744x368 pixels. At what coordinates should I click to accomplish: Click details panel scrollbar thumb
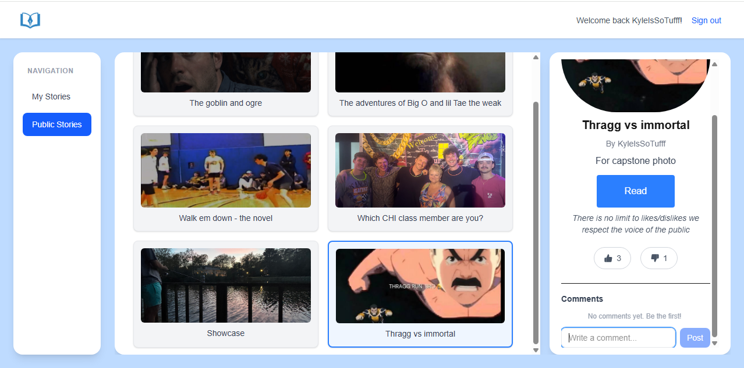pos(714,226)
